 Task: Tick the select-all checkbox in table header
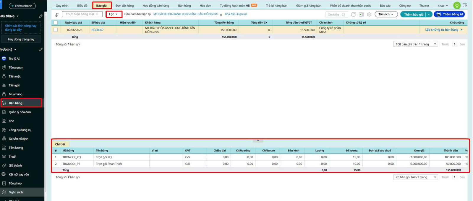coord(56,23)
